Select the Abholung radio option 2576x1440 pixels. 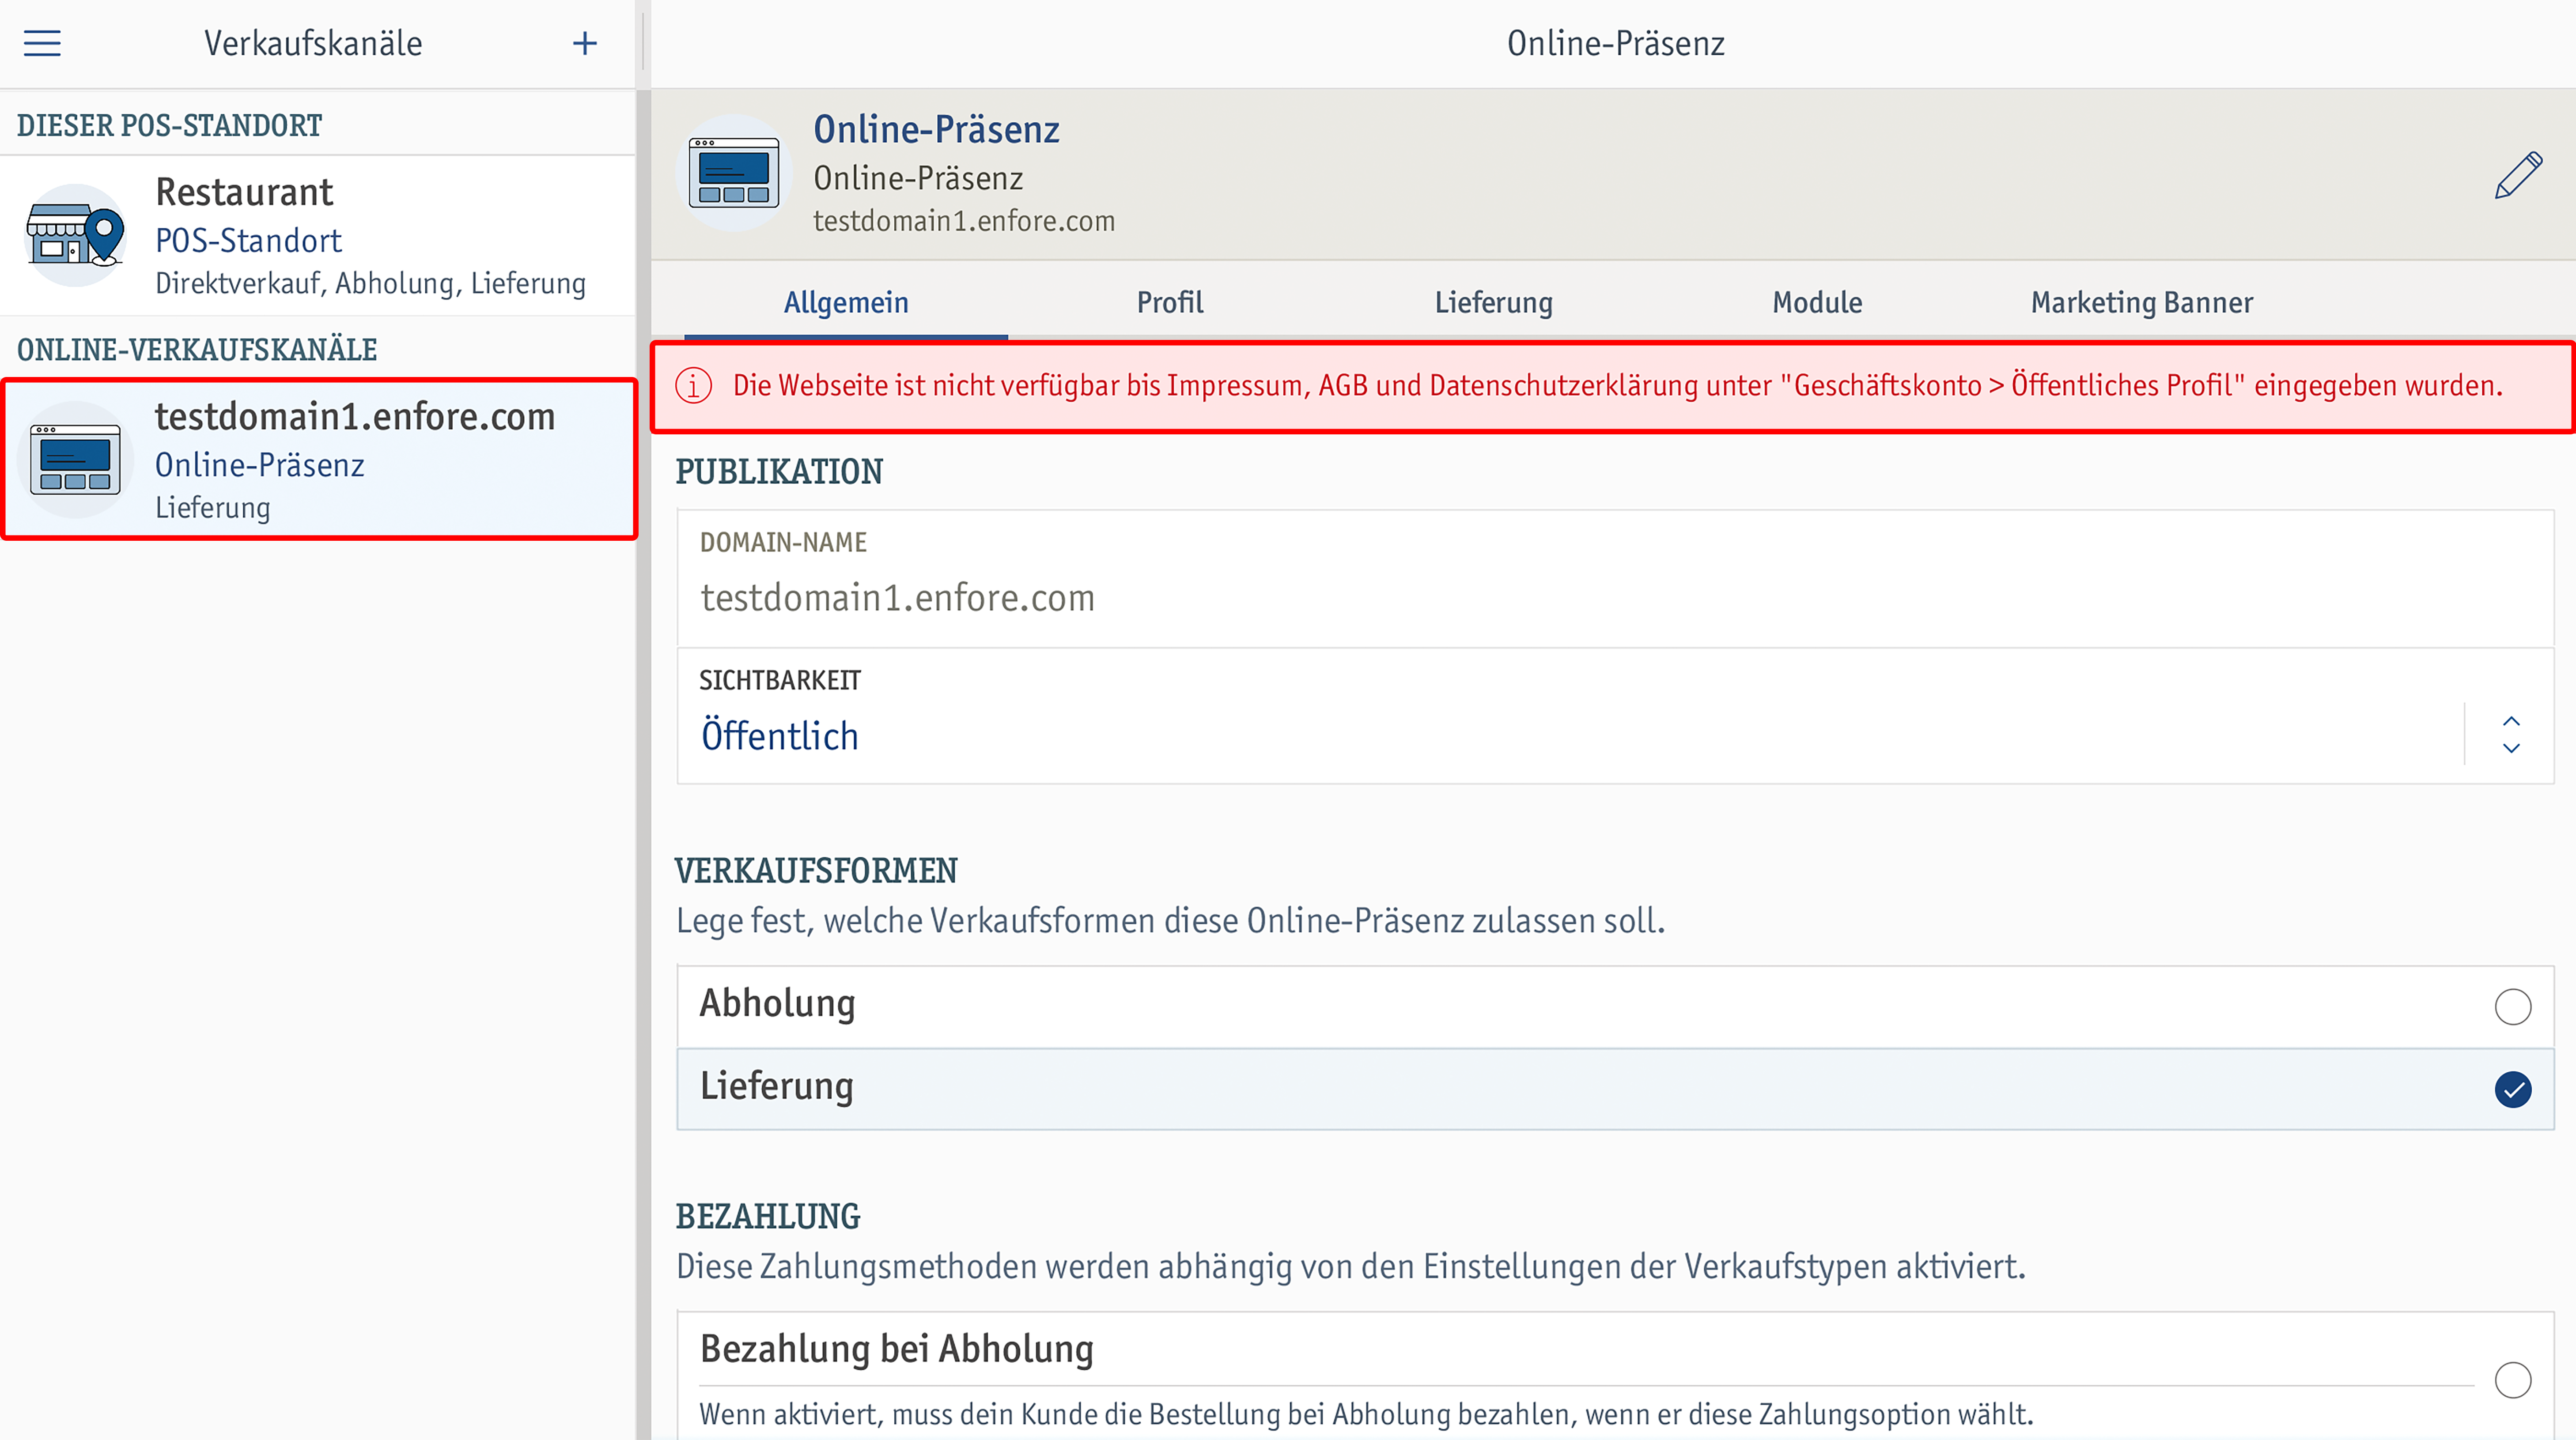click(x=2512, y=1006)
